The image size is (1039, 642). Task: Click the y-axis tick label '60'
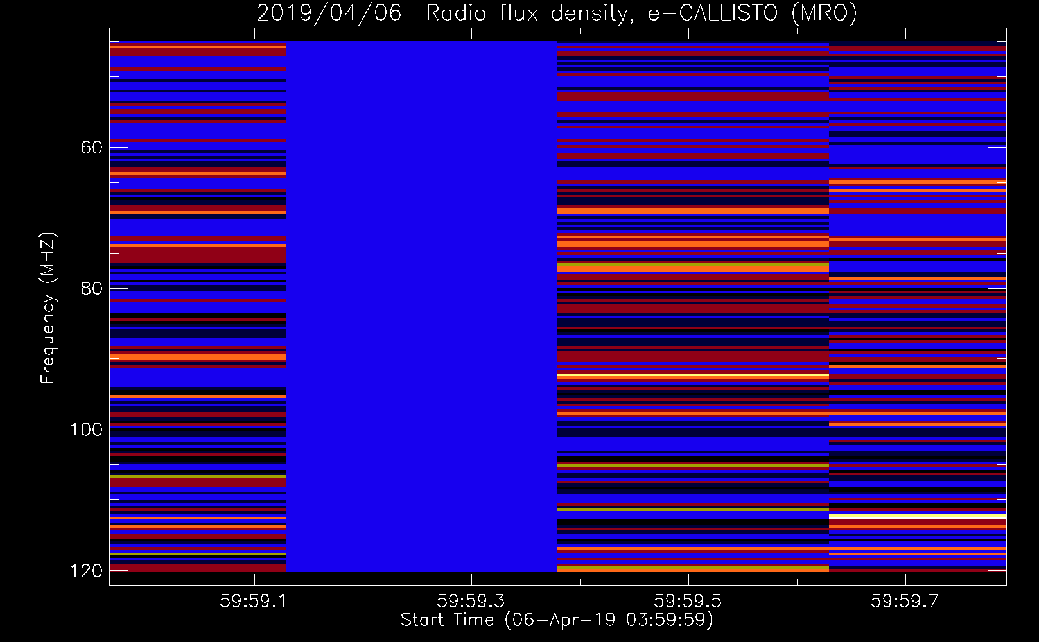(91, 148)
